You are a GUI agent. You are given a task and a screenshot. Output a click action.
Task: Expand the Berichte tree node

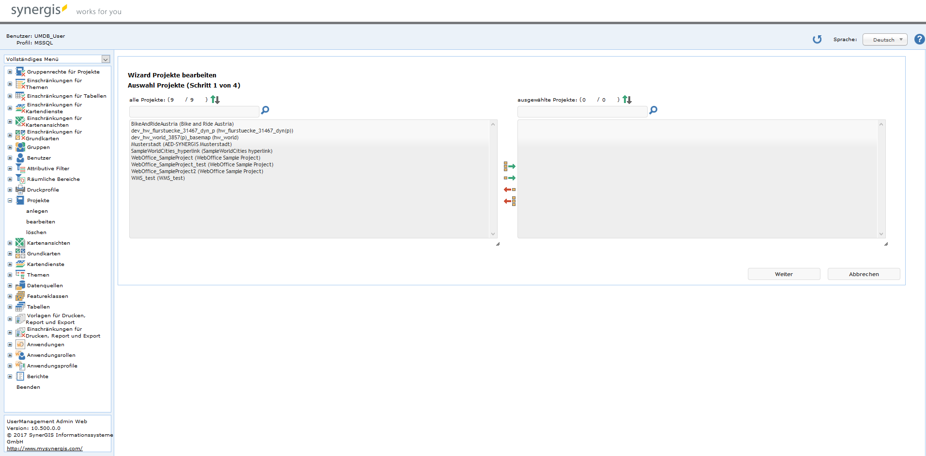(x=10, y=376)
